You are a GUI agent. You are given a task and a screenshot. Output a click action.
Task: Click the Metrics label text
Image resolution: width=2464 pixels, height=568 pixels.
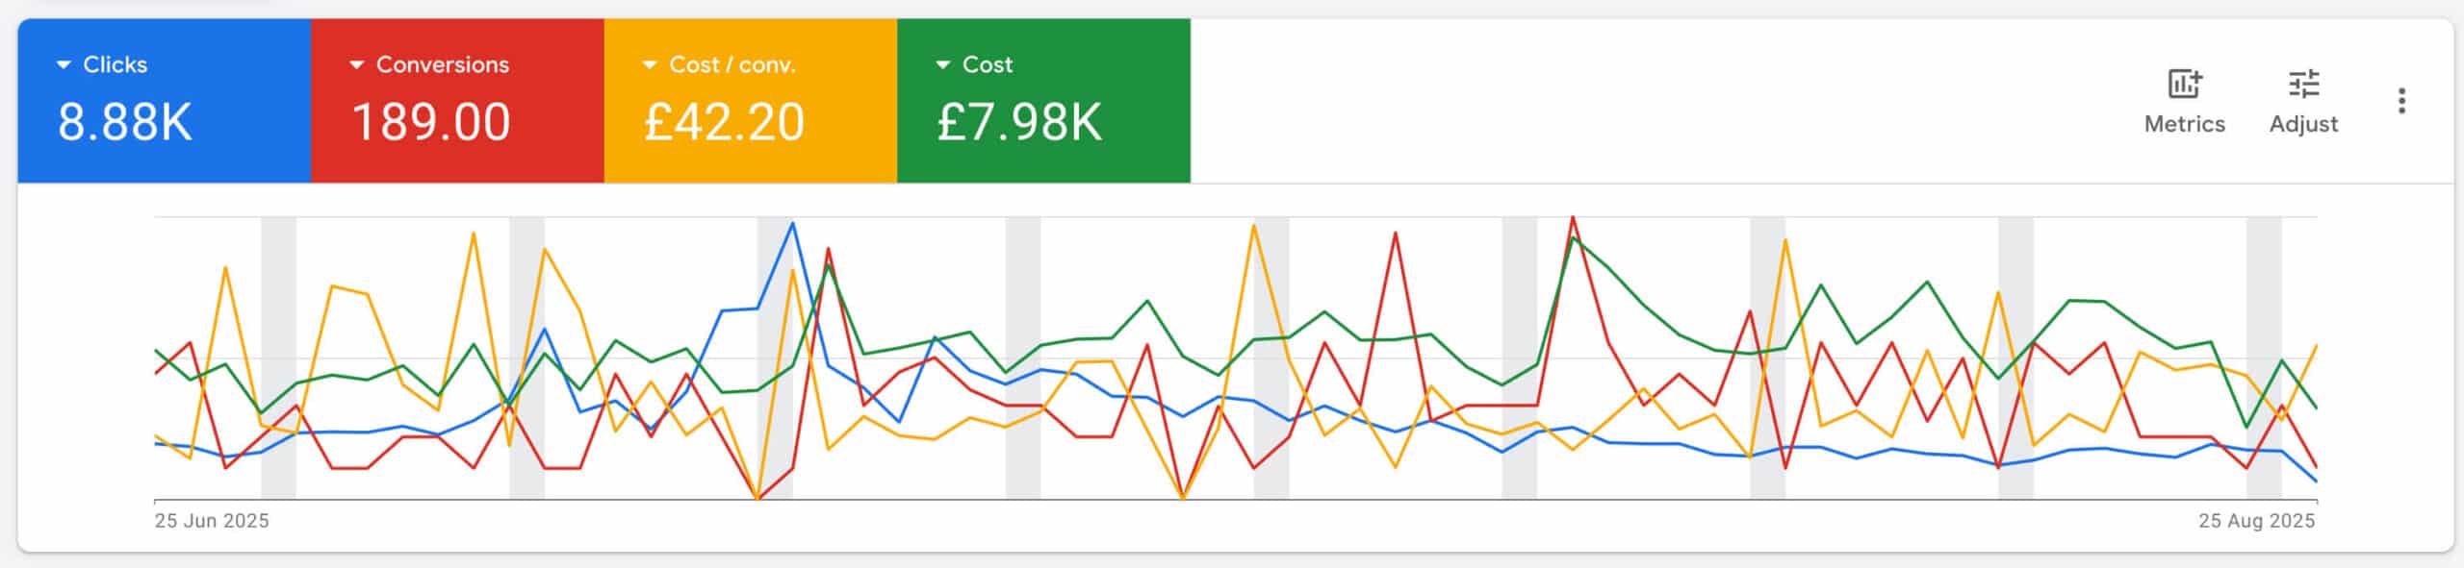(2185, 124)
